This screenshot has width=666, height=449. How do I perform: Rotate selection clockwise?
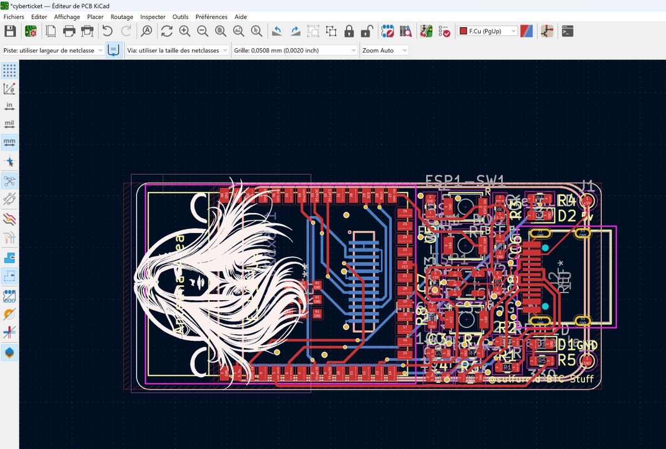click(295, 31)
